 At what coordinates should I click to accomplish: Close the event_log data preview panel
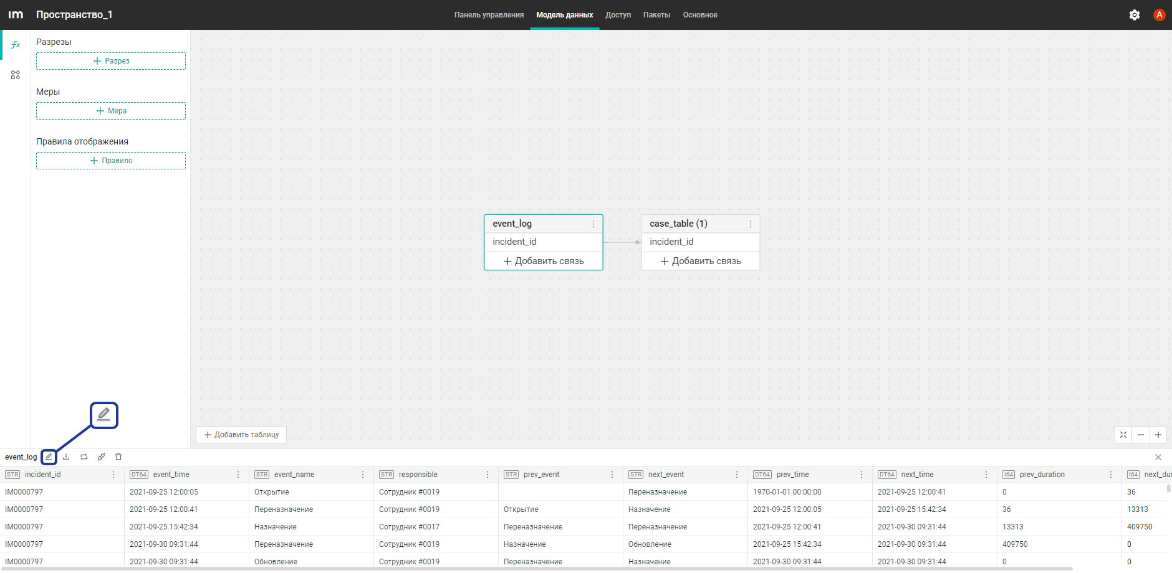(1158, 457)
